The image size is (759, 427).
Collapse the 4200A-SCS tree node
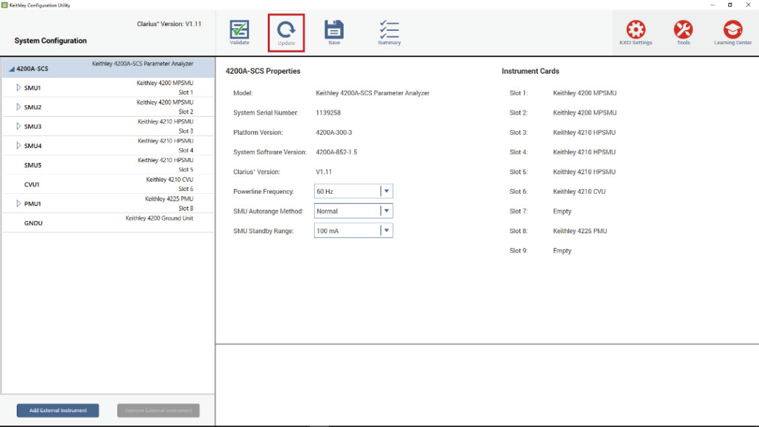tap(12, 69)
